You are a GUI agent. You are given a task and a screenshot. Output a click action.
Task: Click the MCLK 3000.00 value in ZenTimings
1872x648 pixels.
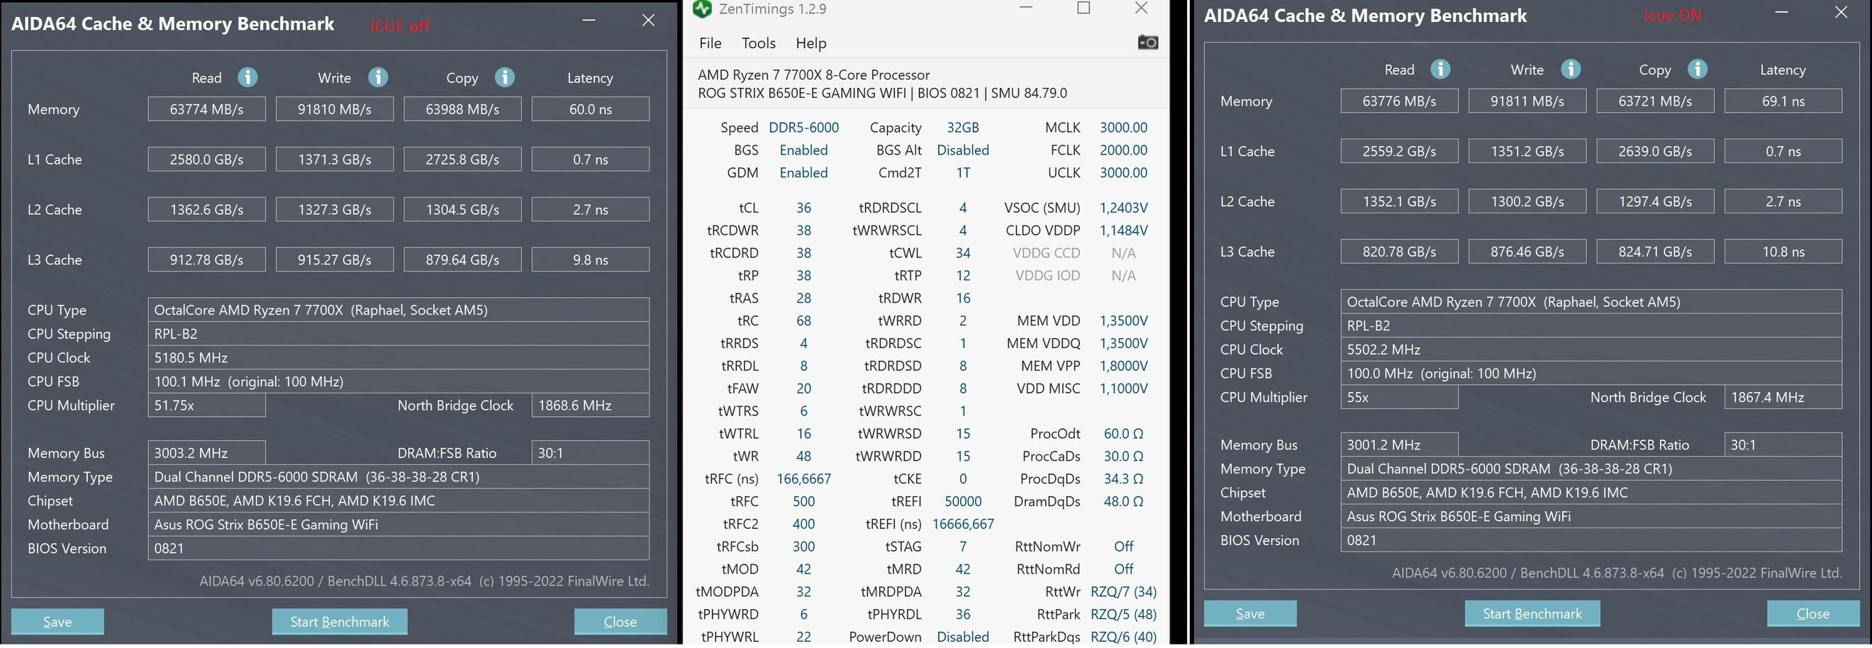[1123, 128]
